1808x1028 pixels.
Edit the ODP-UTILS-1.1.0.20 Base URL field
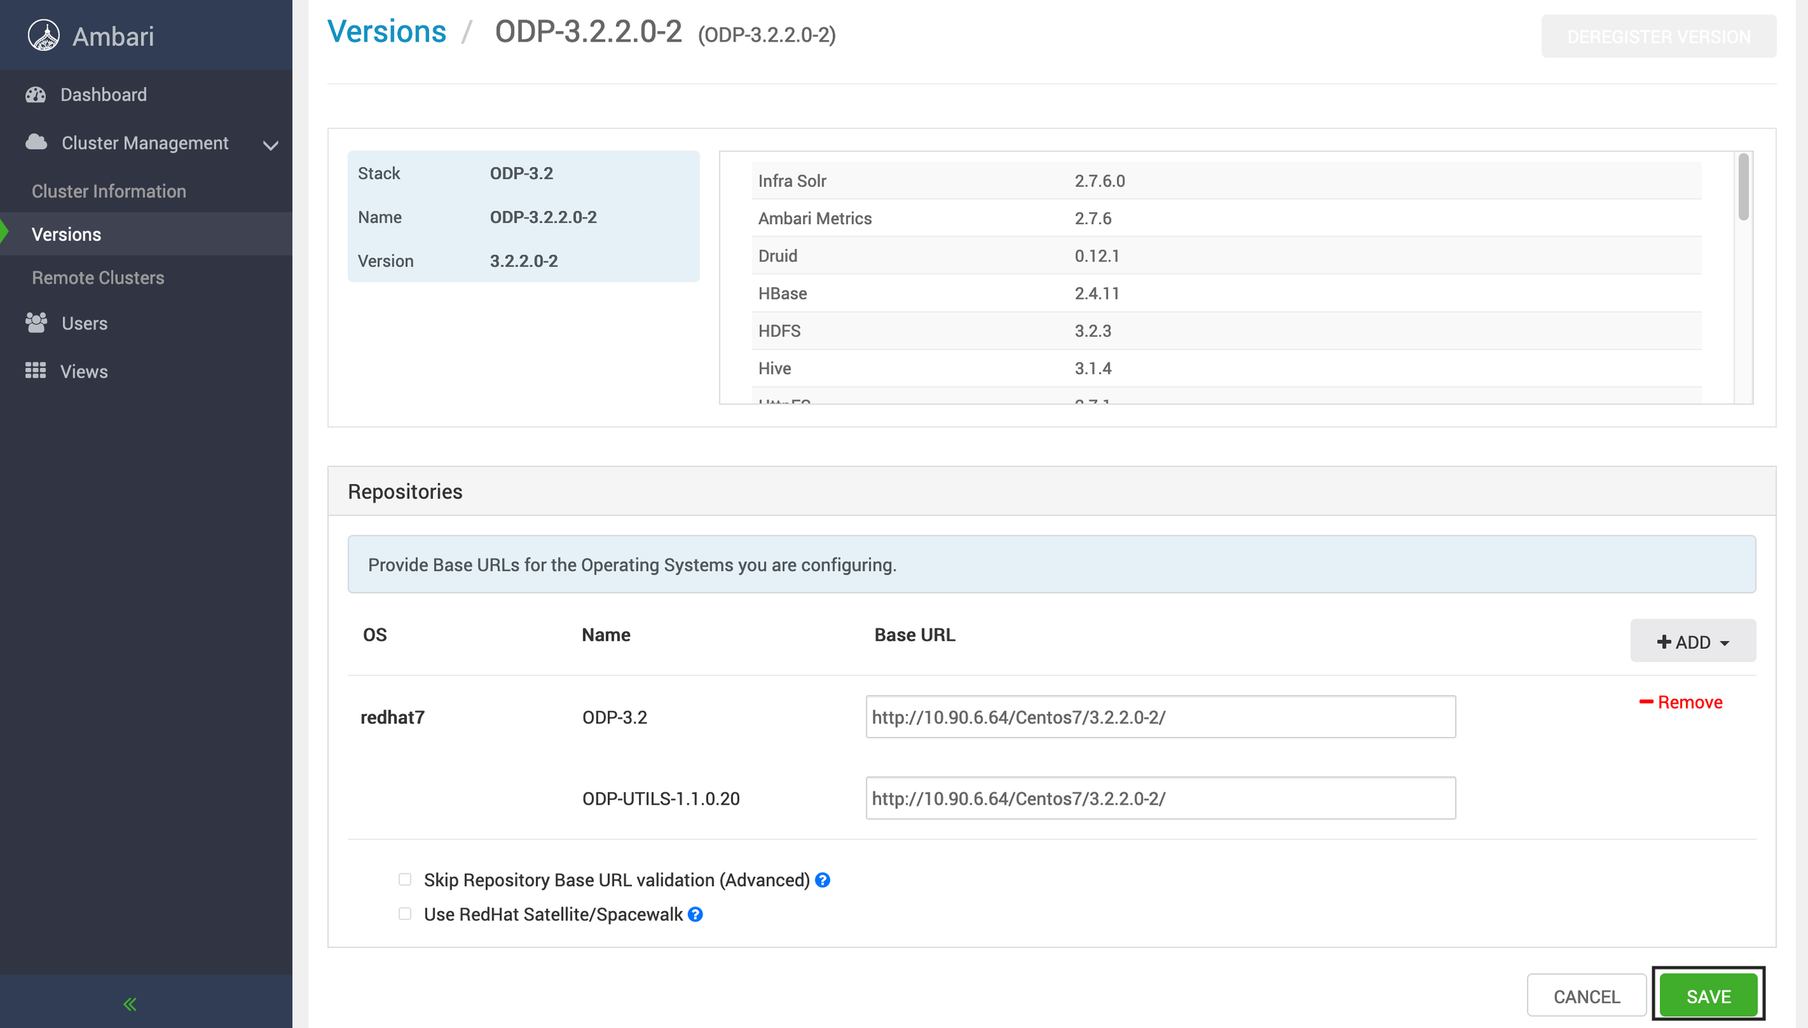pos(1160,798)
